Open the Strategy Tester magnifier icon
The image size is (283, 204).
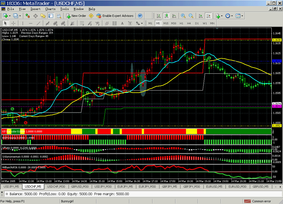[x=59, y=16]
